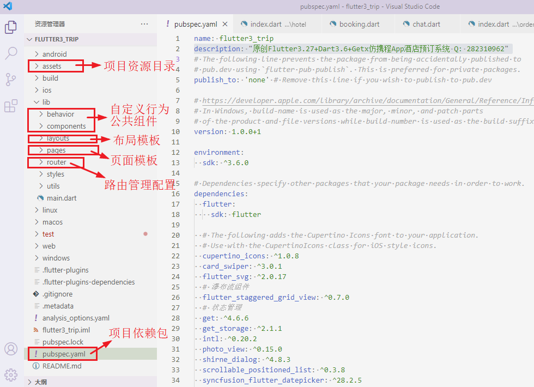The width and height of the screenshot is (534, 387).
Task: Open main.dart file in explorer
Action: (61, 198)
